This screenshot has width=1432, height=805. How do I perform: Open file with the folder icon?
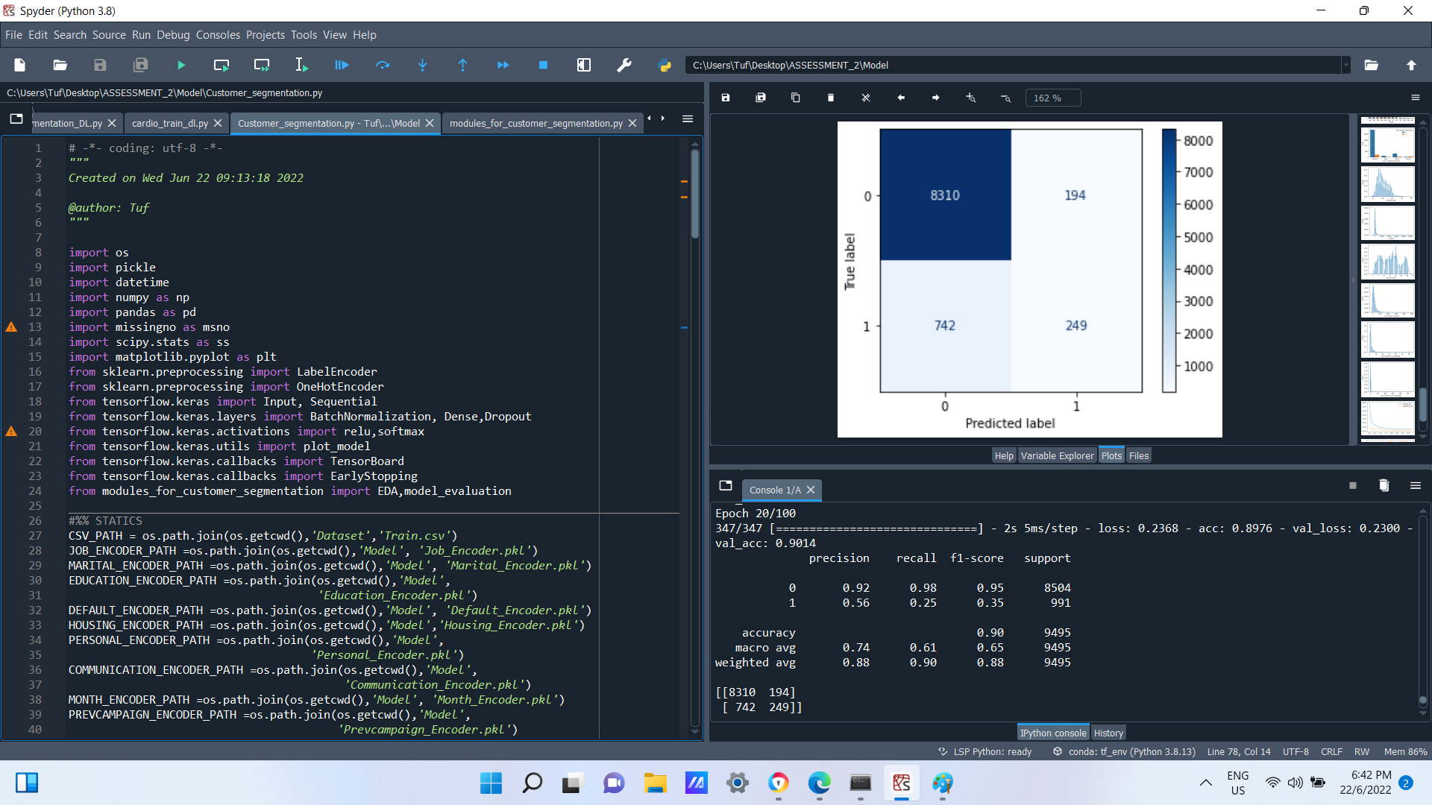60,66
